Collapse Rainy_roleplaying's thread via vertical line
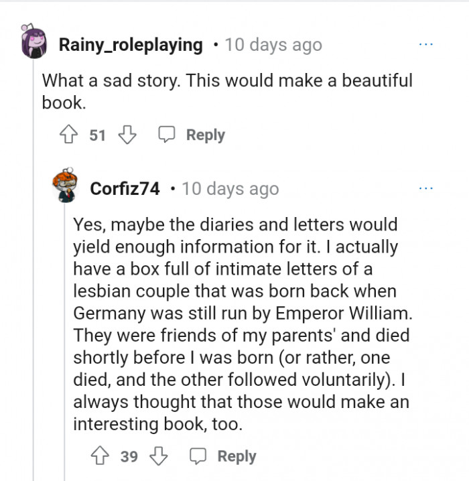This screenshot has width=469, height=481. click(x=33, y=268)
